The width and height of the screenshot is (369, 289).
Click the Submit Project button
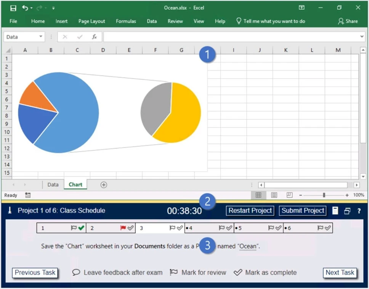tap(303, 211)
